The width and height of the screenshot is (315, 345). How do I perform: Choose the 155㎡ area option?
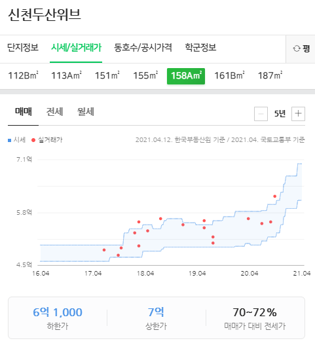coord(145,76)
